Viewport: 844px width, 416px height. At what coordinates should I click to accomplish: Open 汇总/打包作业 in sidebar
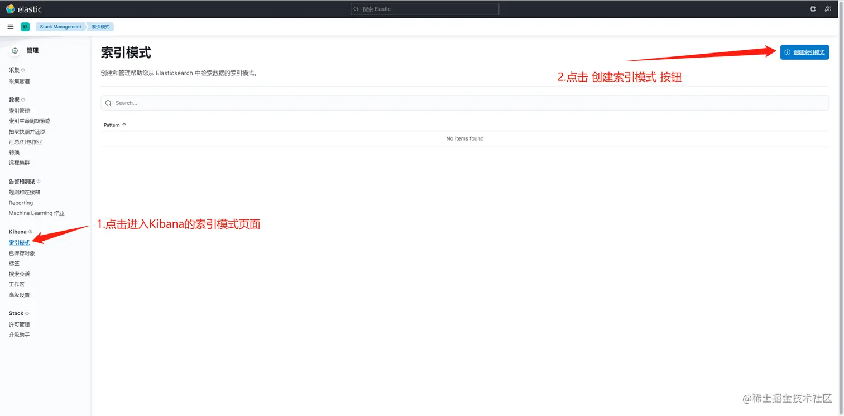26,142
